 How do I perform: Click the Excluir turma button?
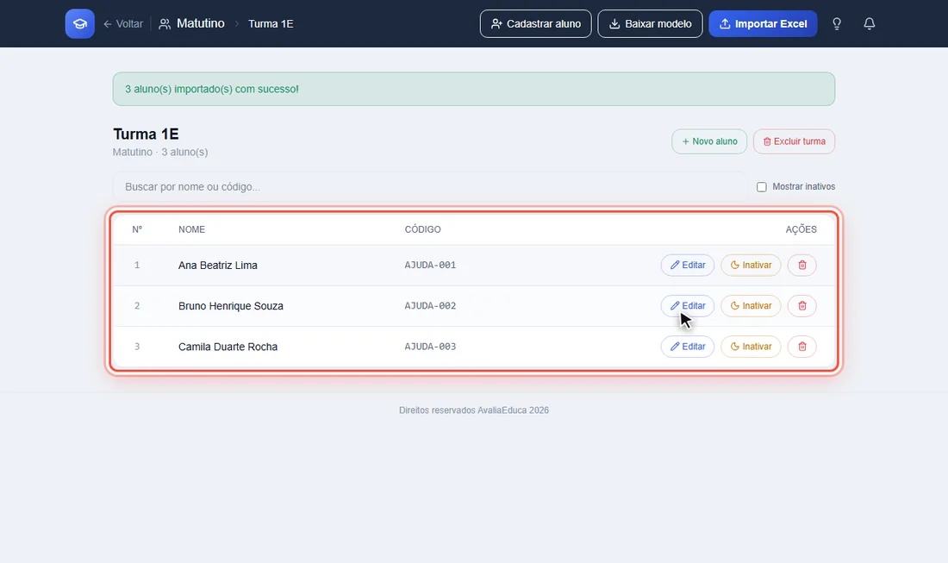coord(794,141)
